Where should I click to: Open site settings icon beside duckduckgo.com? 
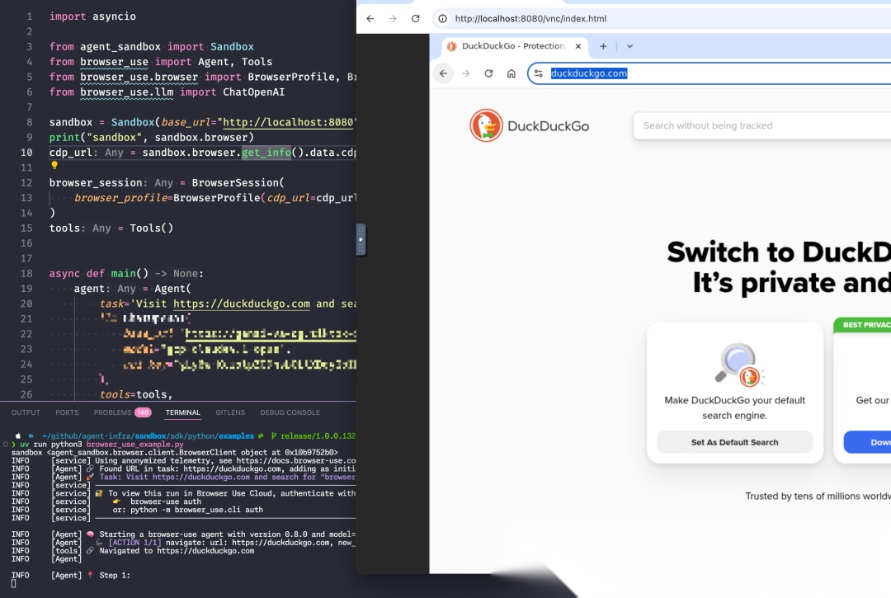click(x=539, y=73)
